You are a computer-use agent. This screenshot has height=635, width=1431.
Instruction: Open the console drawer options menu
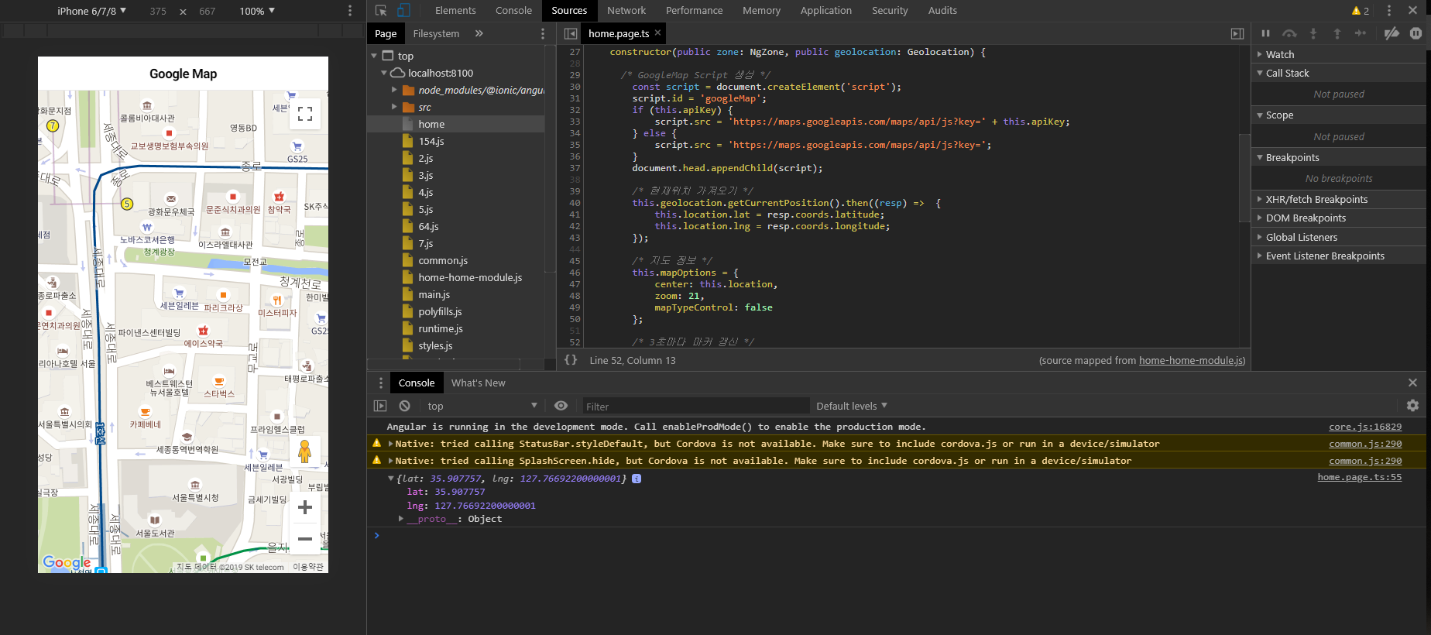pyautogui.click(x=380, y=383)
